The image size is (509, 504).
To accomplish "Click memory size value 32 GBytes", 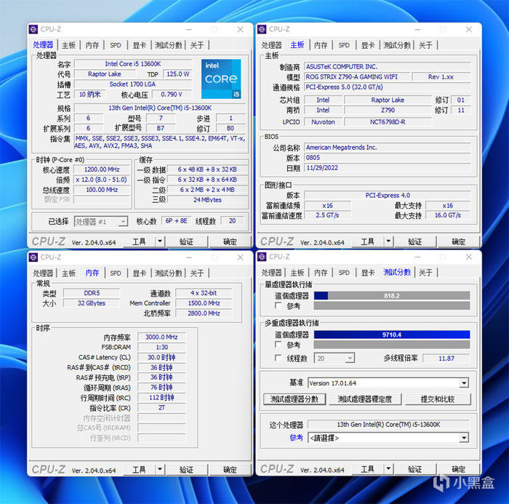I will (x=92, y=303).
